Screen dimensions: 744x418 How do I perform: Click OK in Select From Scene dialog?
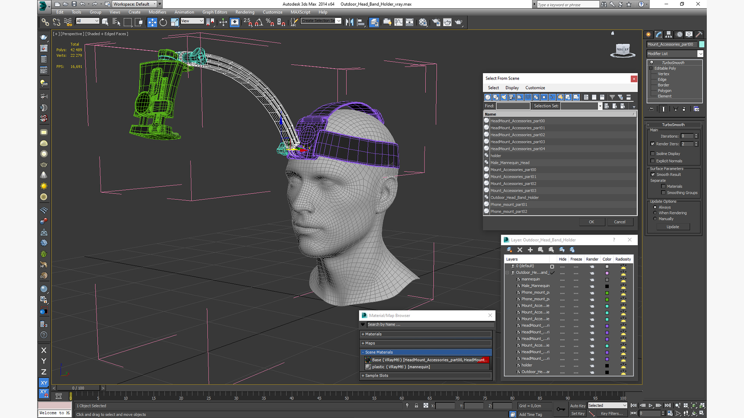591,222
